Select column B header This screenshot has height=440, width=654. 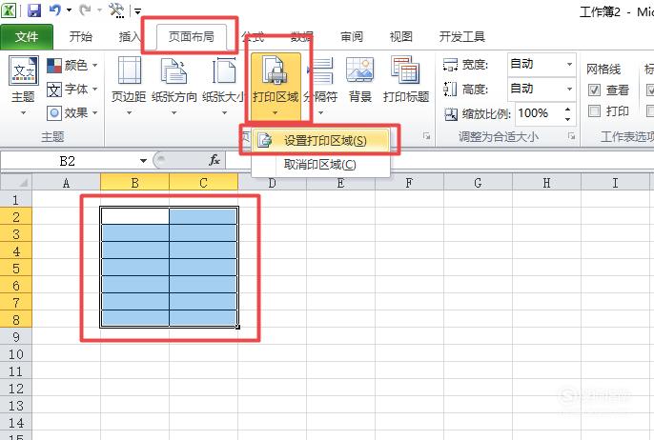134,183
